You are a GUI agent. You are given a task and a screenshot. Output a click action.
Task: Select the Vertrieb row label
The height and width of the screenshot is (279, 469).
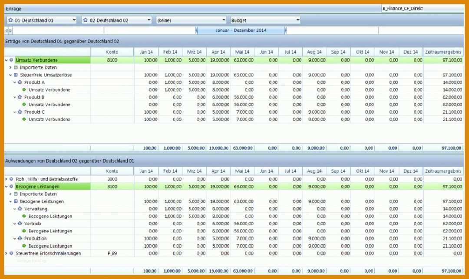[33, 223]
